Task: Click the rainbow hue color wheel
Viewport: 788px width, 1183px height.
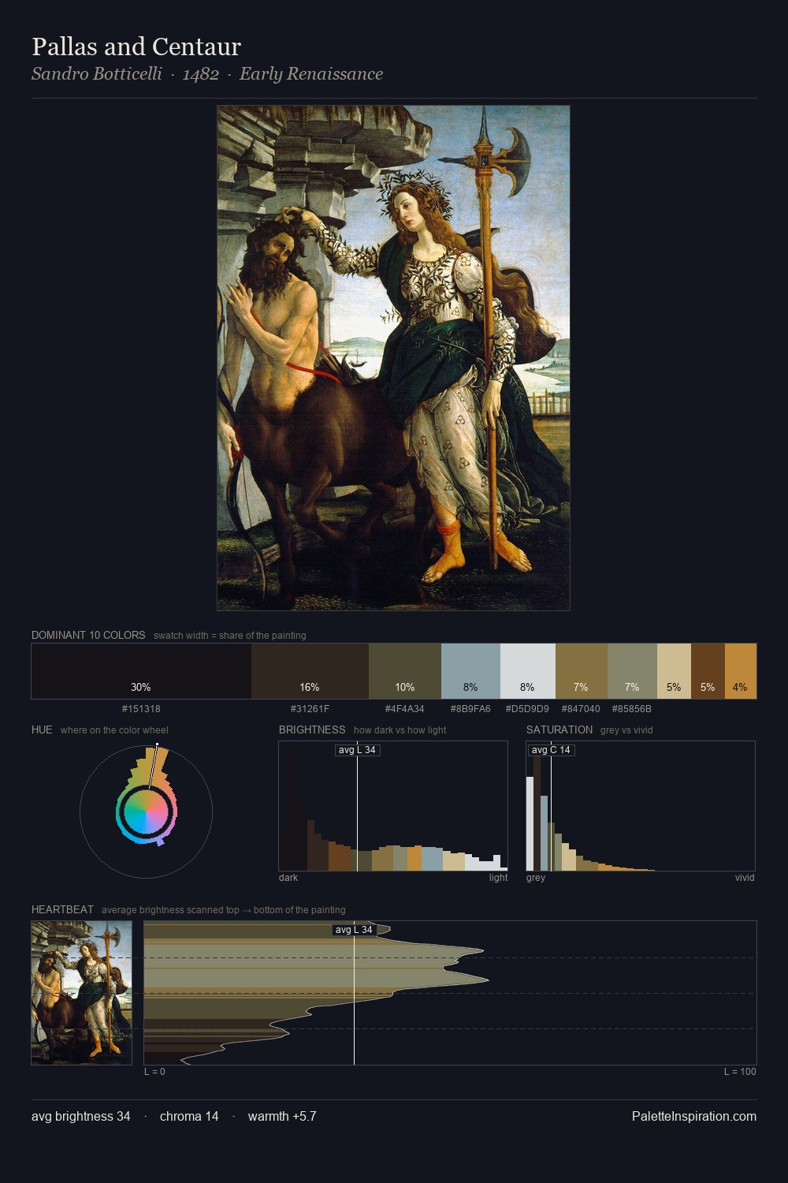Action: click(x=146, y=812)
